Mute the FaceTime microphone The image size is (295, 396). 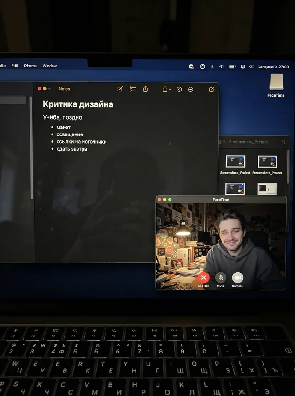(220, 278)
